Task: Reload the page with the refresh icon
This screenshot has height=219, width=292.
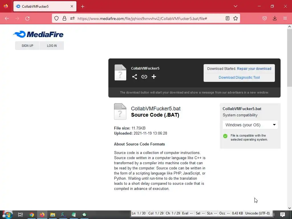Action: click(x=27, y=19)
